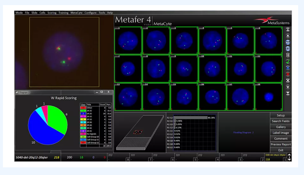This screenshot has width=304, height=175.
Task: Click blue class 2 1R 2G swatch
Action: pos(83,114)
